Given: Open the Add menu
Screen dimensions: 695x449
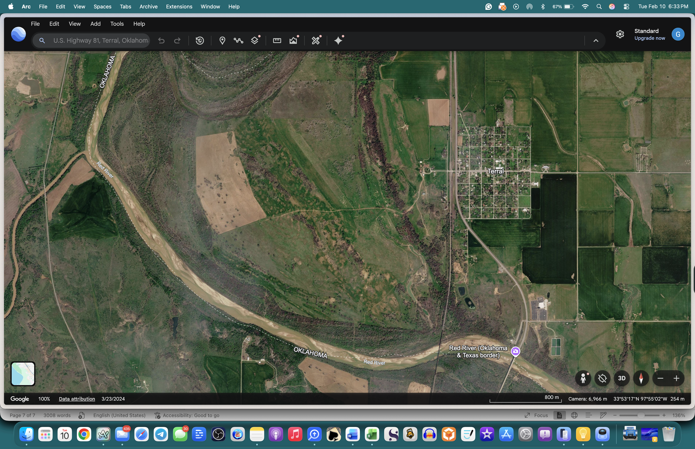Looking at the screenshot, I should coord(95,24).
